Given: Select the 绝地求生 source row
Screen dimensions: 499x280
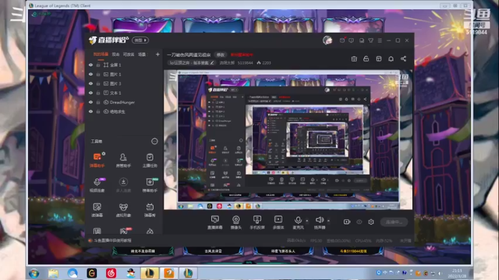Looking at the screenshot, I should coord(124,111).
